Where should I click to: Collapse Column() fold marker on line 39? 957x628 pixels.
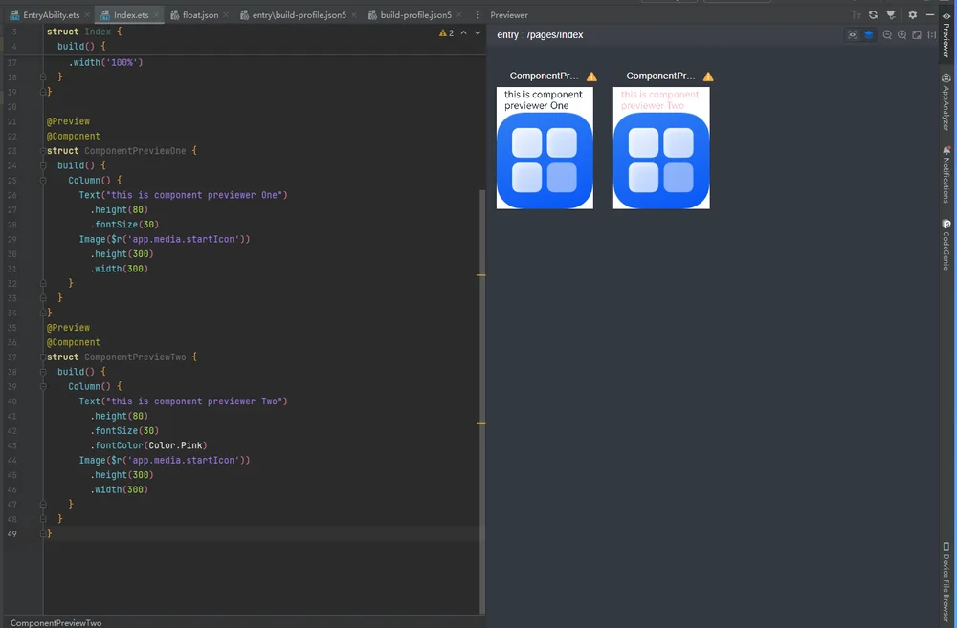pyautogui.click(x=43, y=386)
